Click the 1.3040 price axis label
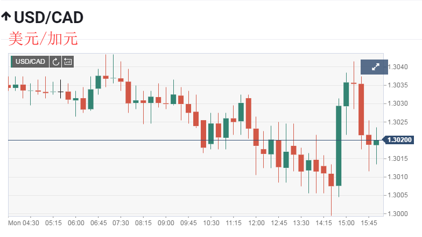The image size is (422, 237). point(397,67)
